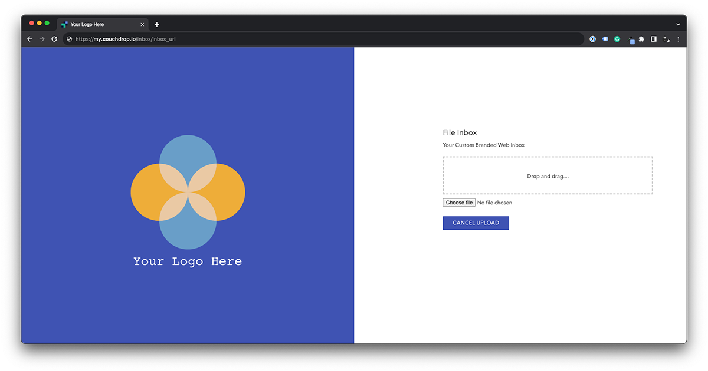Viewport: 708px width, 371px height.
Task: Click inside the address bar
Action: pyautogui.click(x=236, y=39)
